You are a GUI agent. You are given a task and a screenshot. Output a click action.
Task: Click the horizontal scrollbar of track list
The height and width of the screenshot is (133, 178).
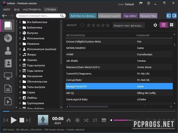(88, 107)
